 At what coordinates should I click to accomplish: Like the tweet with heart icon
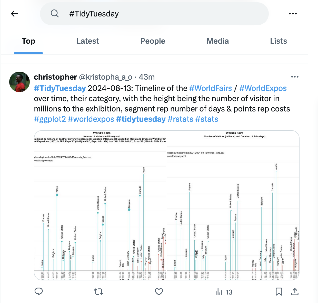point(159,292)
